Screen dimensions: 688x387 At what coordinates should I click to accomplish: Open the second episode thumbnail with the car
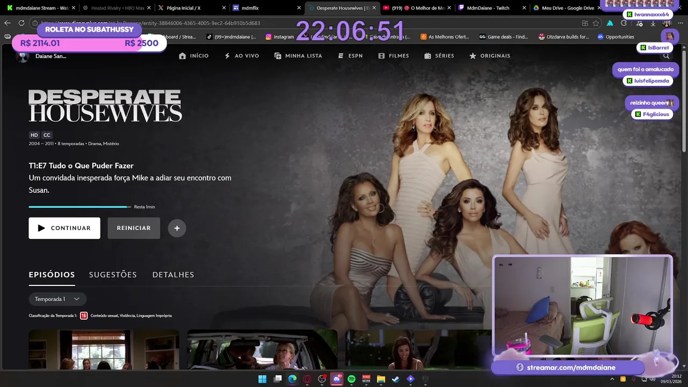[x=262, y=349]
